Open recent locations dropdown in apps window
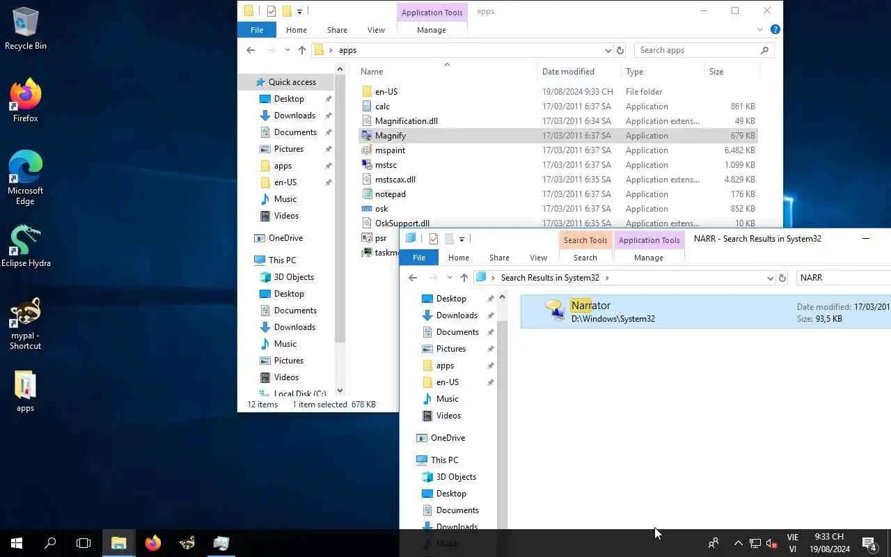 [287, 50]
